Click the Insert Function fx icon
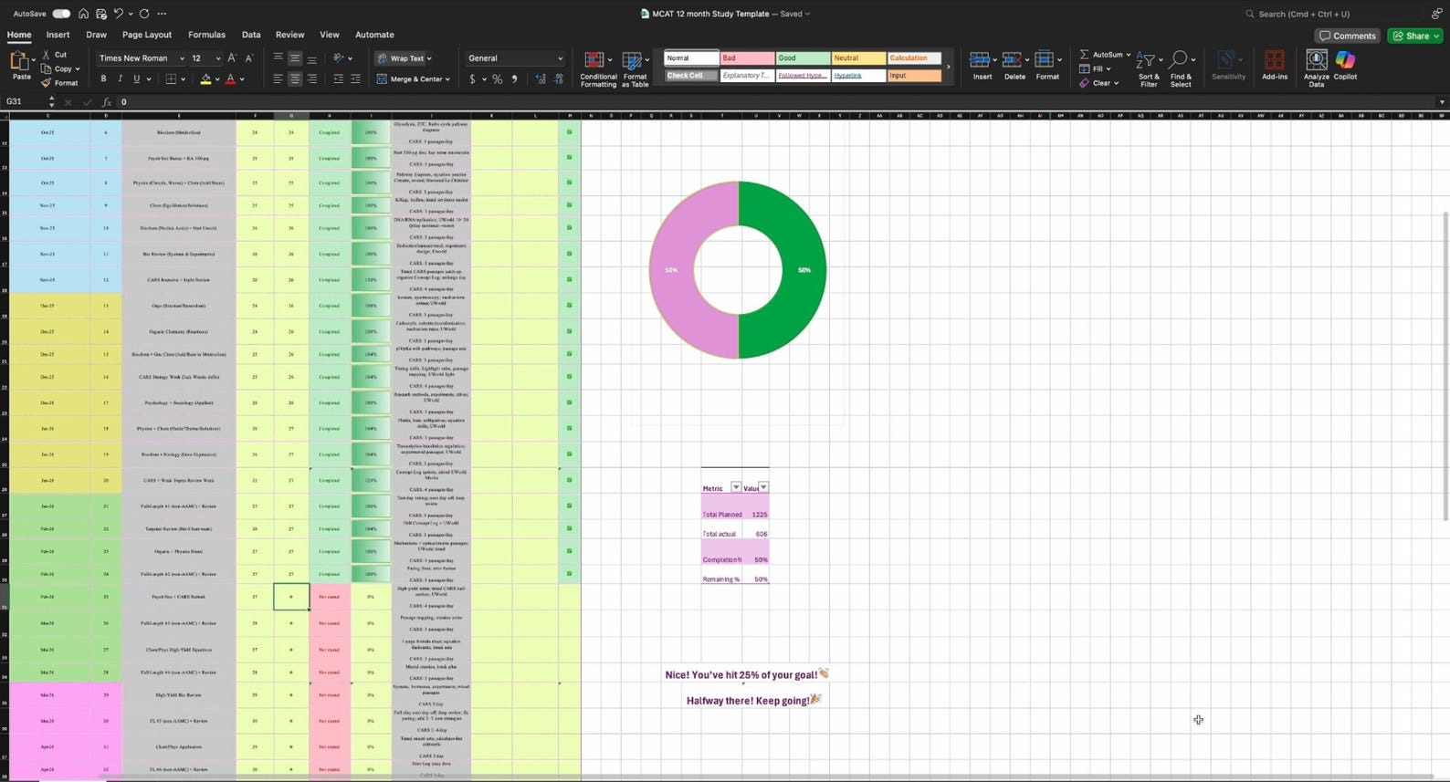The width and height of the screenshot is (1450, 782). pos(106,102)
